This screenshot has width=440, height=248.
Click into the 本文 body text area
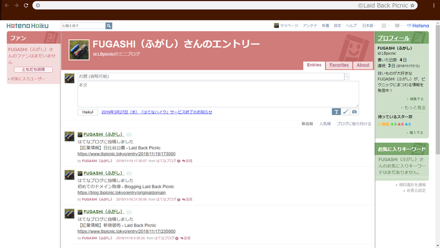218,94
